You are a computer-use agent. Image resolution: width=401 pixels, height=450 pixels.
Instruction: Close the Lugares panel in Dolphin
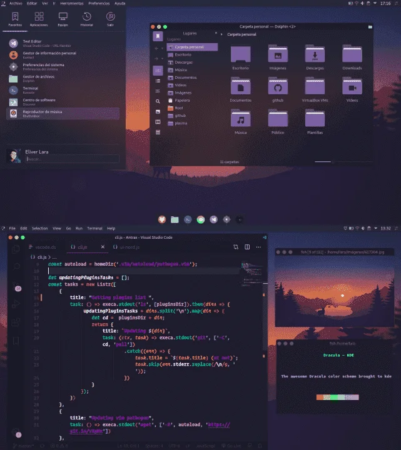216,33
